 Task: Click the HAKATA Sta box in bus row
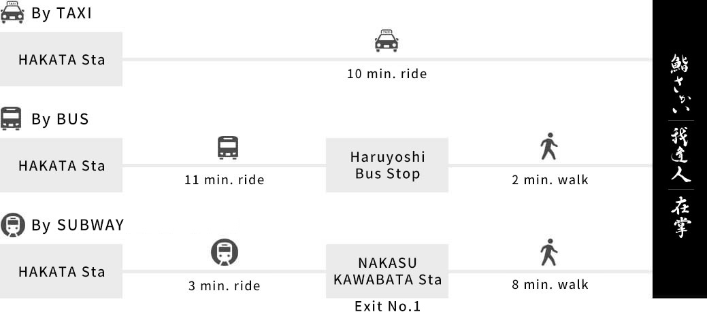click(x=61, y=165)
